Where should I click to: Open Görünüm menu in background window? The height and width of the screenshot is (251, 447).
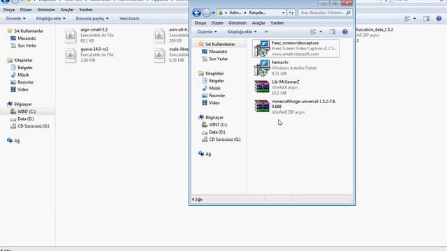(46, 10)
